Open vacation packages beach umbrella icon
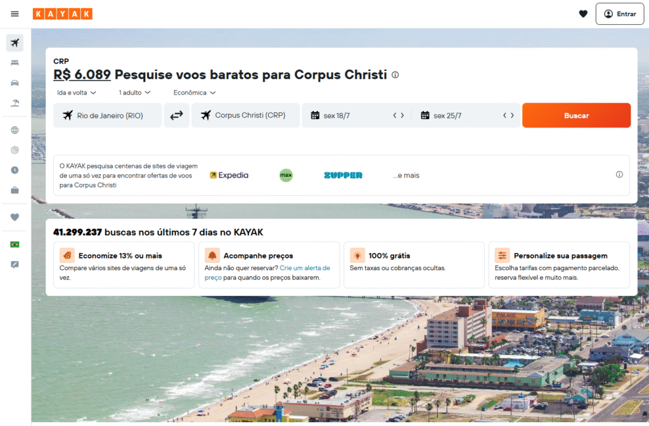Viewport: 649px width, 426px height. point(15,103)
